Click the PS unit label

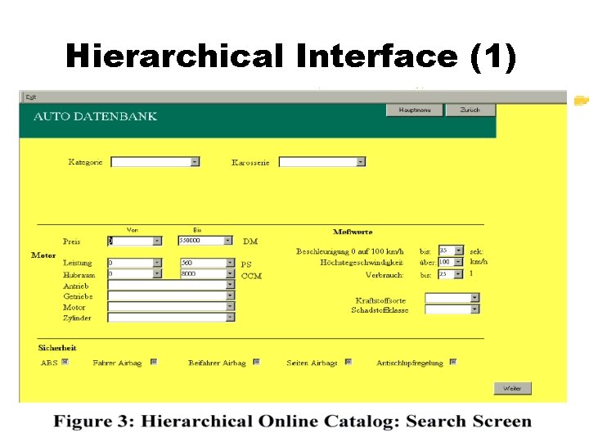pos(246,264)
